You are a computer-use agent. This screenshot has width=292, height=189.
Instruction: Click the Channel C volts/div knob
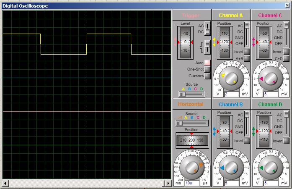[x=271, y=79]
